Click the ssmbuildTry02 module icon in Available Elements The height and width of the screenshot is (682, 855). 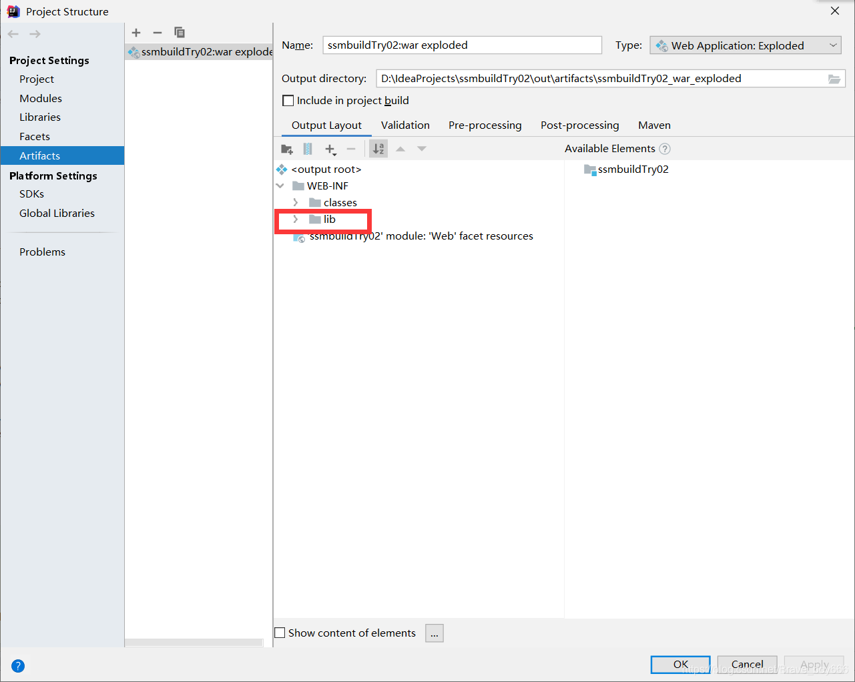tap(590, 169)
